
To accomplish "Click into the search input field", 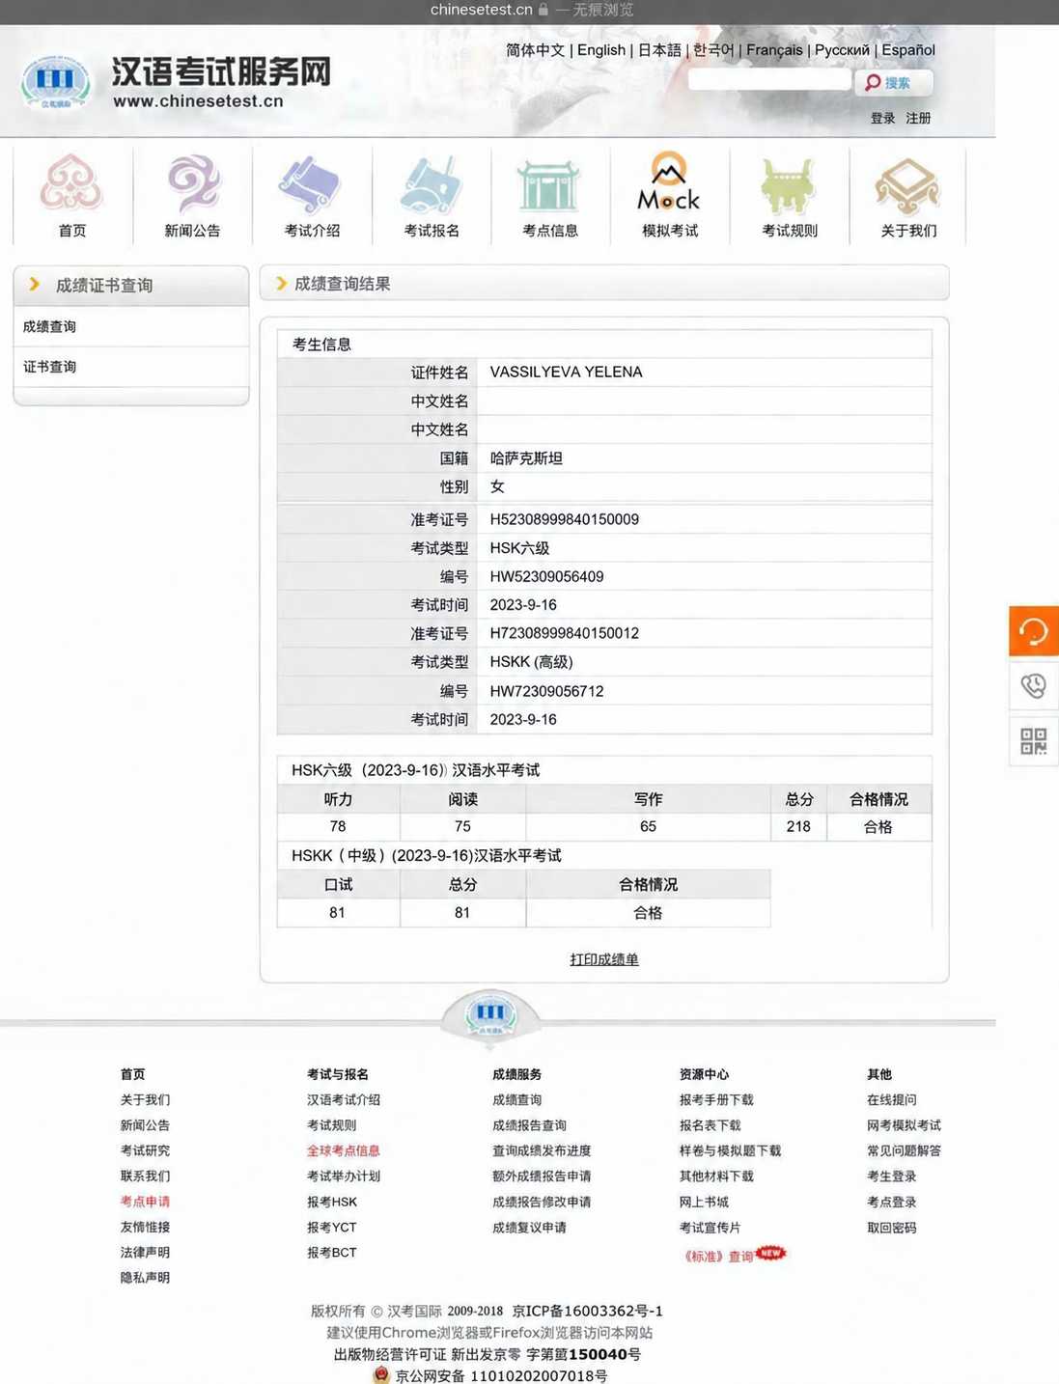I will click(x=769, y=80).
